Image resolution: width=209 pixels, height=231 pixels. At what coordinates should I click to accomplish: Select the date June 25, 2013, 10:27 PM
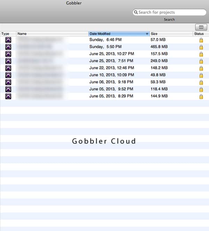coord(111,54)
